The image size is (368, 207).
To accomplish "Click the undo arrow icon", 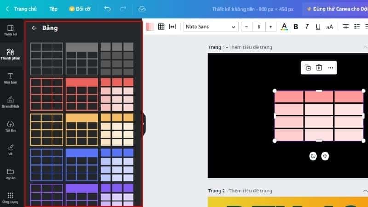I will 107,9.
